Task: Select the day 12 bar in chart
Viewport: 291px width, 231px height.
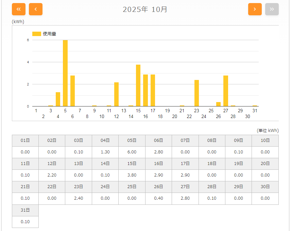Action: point(116,94)
